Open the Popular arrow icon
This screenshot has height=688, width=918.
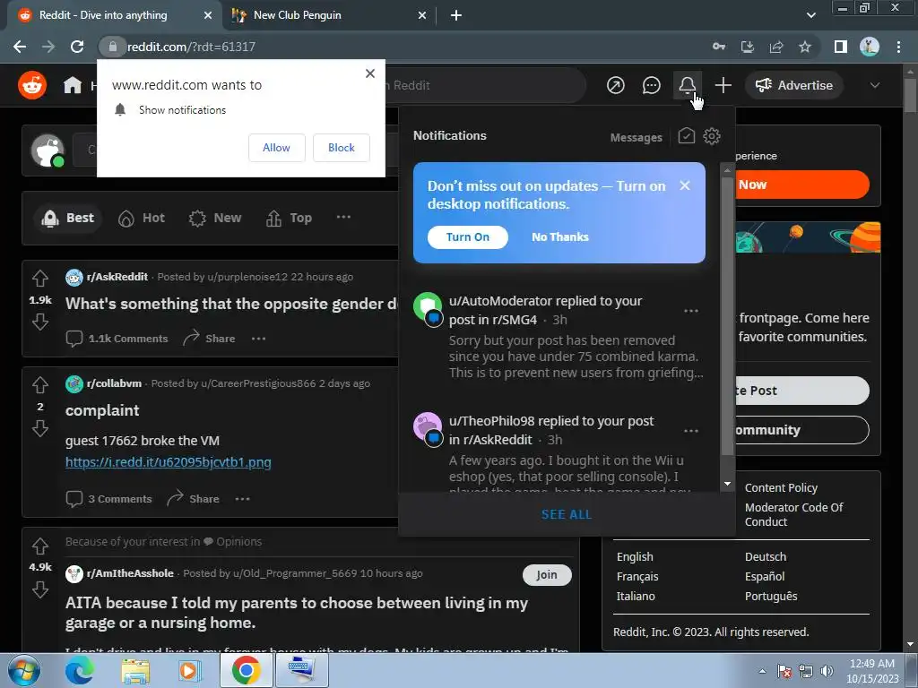[x=615, y=85]
